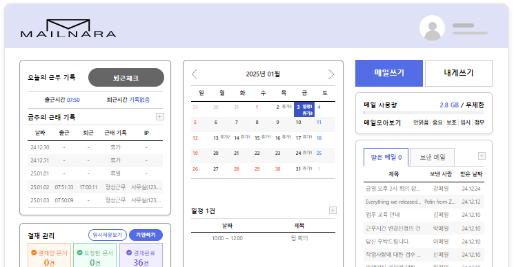514x267 pixels.
Task: Click the 제목 column header in mail list
Action: pos(393,174)
